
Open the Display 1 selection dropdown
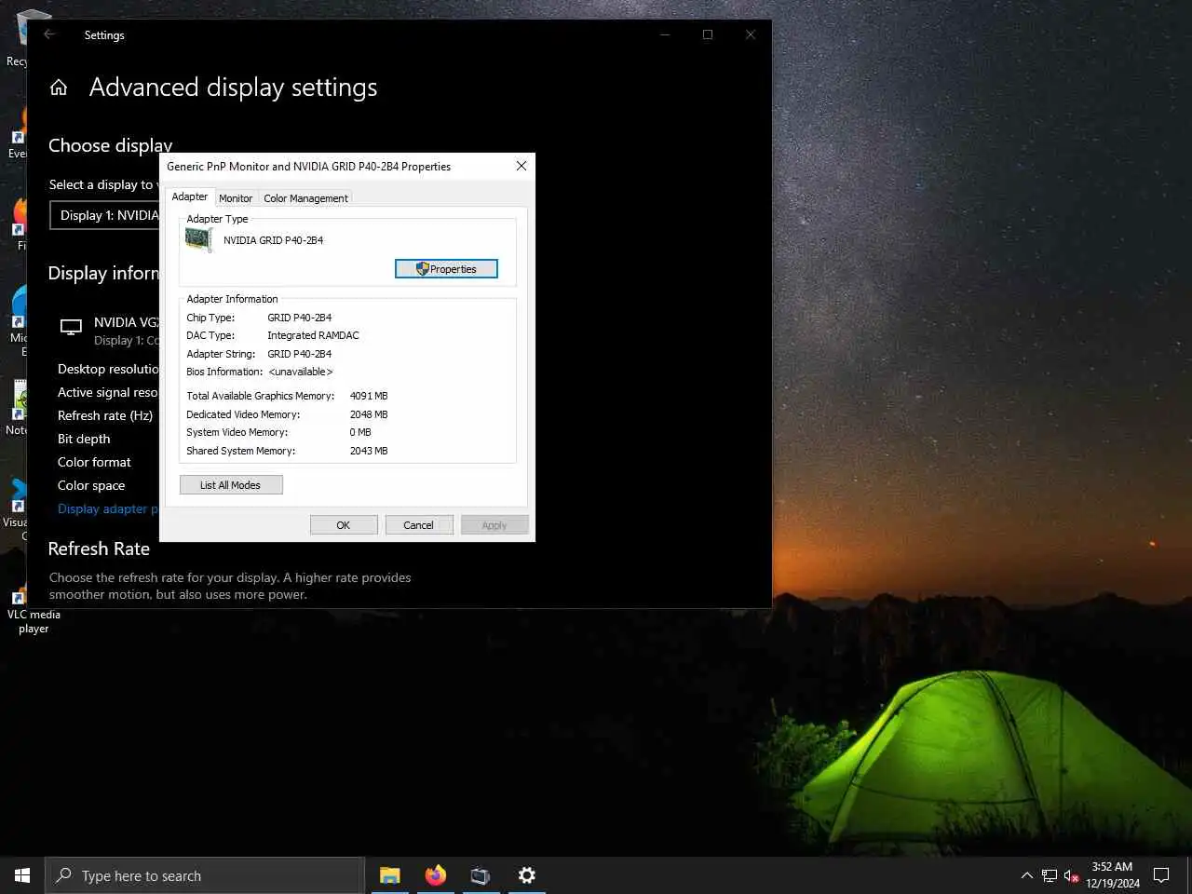[104, 215]
